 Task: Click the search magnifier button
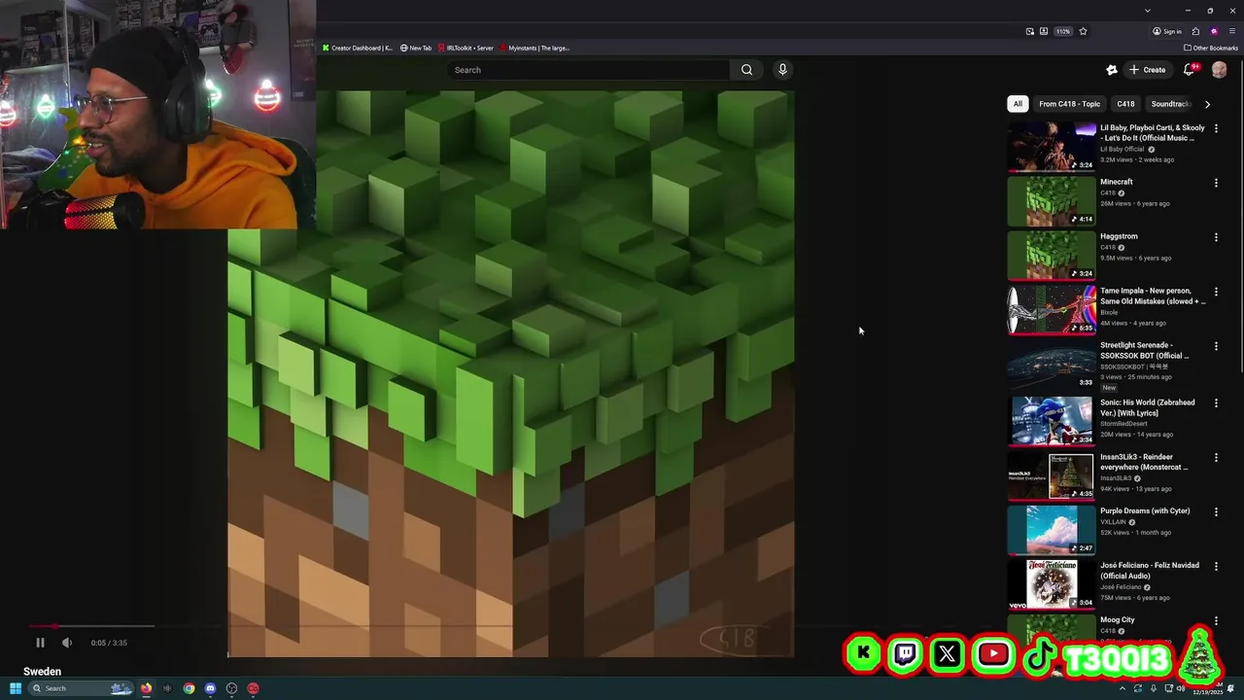pyautogui.click(x=746, y=70)
